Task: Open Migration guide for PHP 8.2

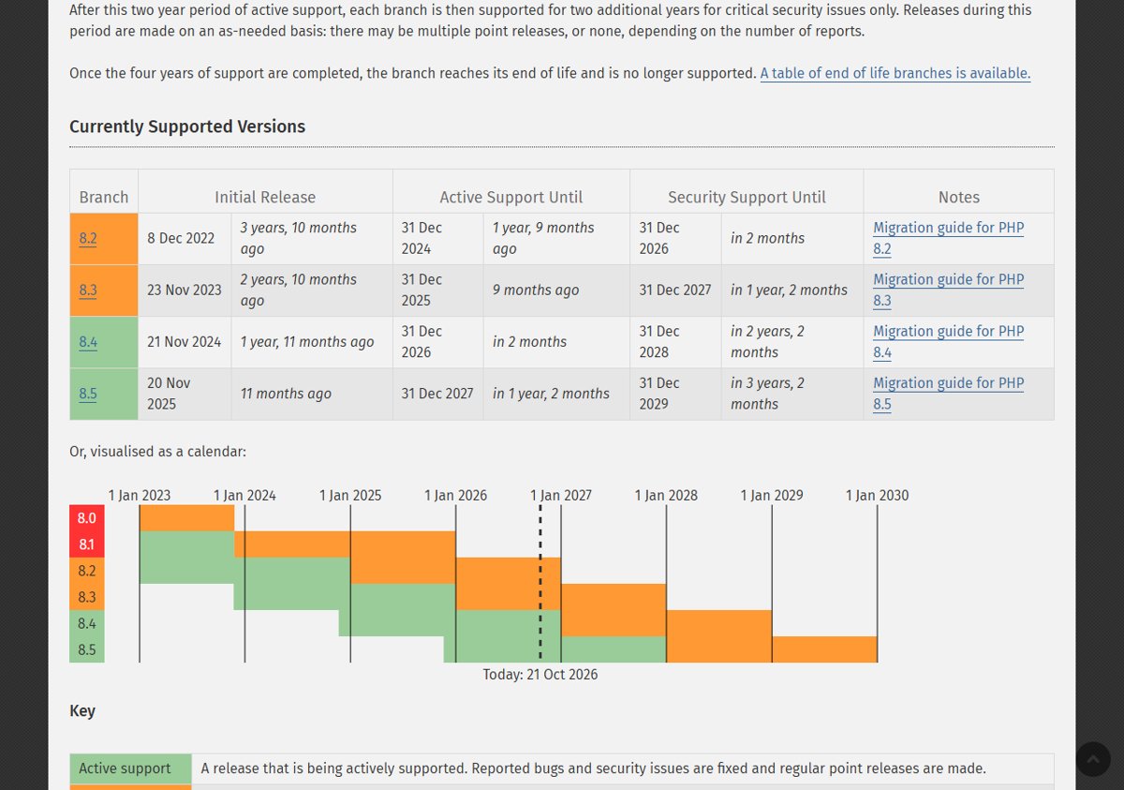Action: coord(948,238)
